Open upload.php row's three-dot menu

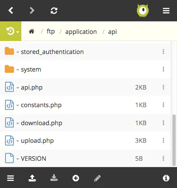click(163, 140)
